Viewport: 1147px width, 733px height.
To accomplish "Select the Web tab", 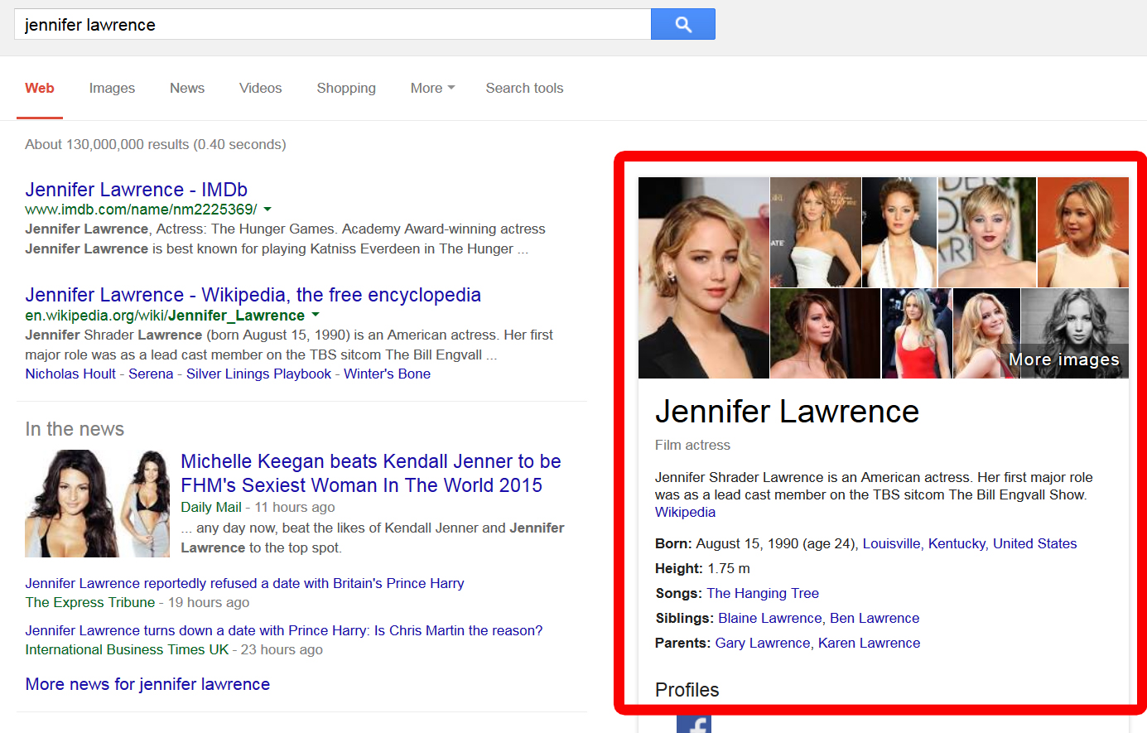I will [x=40, y=88].
